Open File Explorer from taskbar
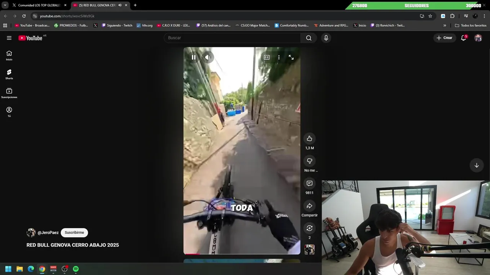This screenshot has width=490, height=275. (x=20, y=269)
